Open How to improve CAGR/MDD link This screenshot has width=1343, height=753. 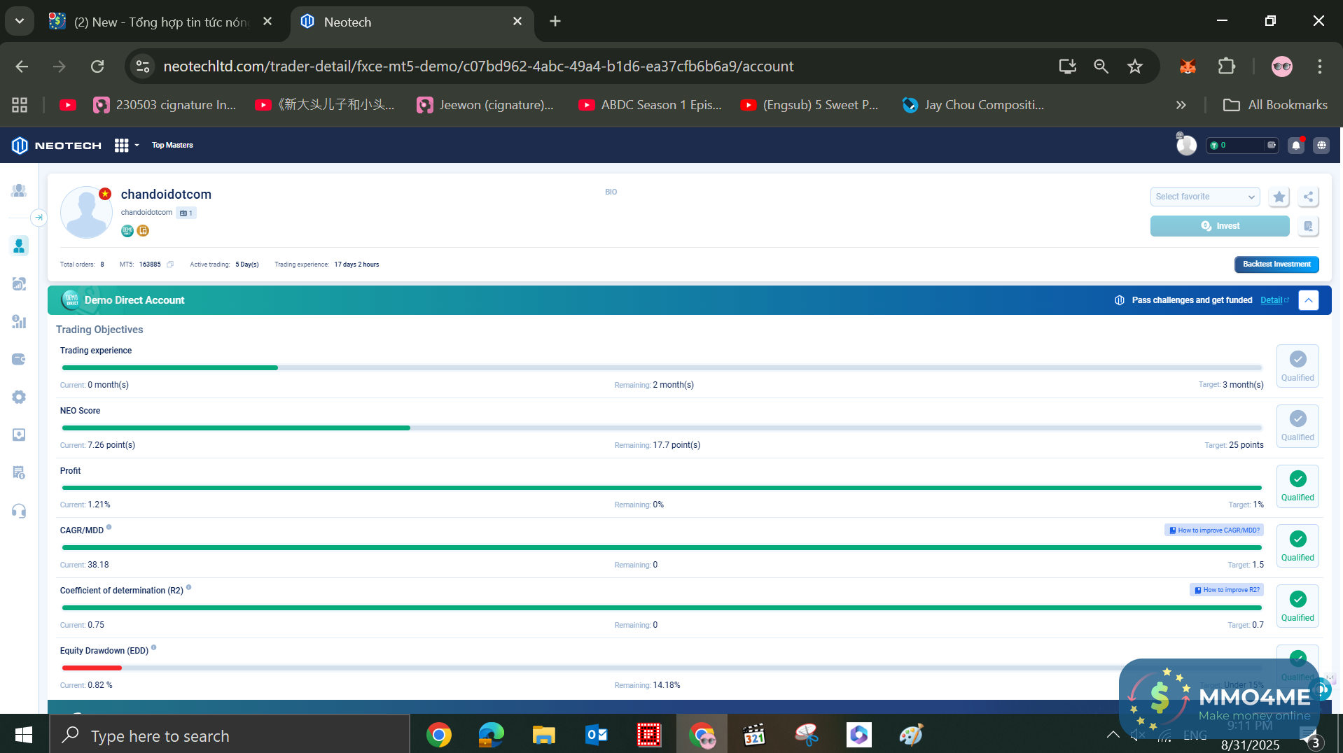pyautogui.click(x=1214, y=530)
